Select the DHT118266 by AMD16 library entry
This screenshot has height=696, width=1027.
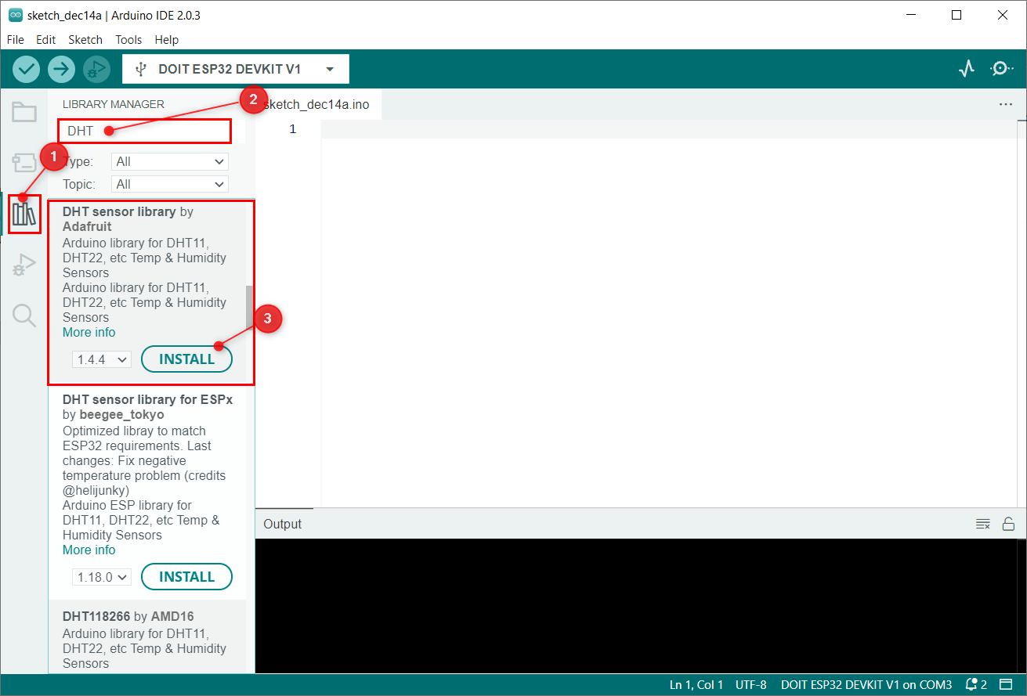[147, 636]
